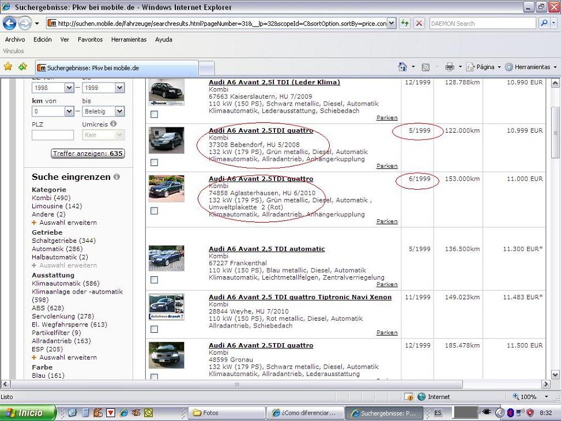Viewport: 561px width, 421px height.
Task: Click the info icon beside Suche eingrenzen
Action: click(x=116, y=176)
